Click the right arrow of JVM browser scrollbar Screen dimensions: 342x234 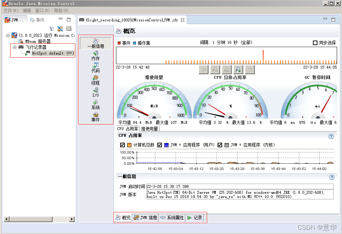pos(72,219)
